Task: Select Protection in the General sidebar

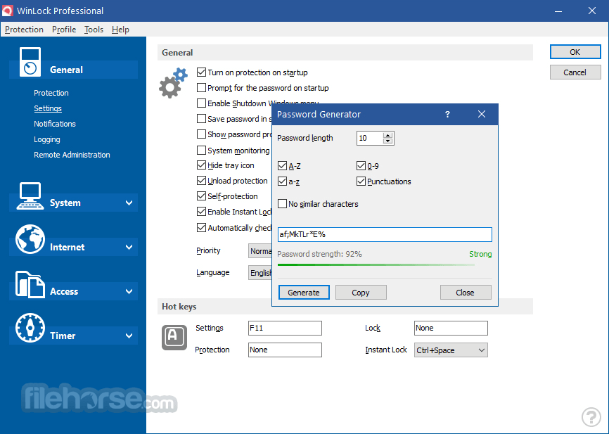Action: [x=51, y=93]
